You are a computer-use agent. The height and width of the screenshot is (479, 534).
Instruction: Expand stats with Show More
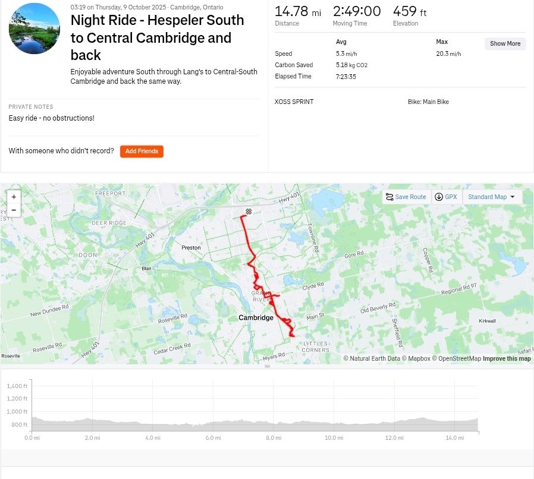[x=505, y=43]
